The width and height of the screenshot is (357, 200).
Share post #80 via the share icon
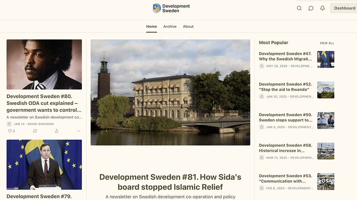coord(57,131)
